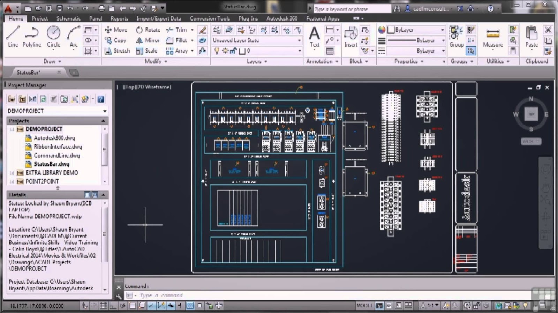Click the Trim tool

176,30
